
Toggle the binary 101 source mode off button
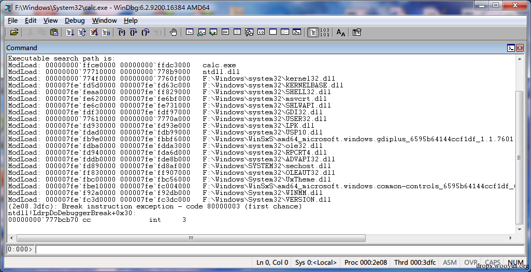[x=324, y=33]
